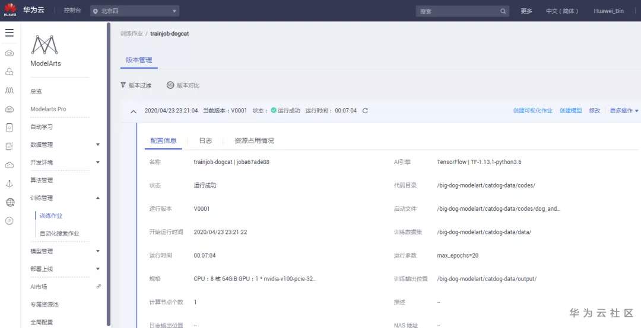The width and height of the screenshot is (641, 328).
Task: Switch to the 版本管理 tab
Action: point(139,60)
